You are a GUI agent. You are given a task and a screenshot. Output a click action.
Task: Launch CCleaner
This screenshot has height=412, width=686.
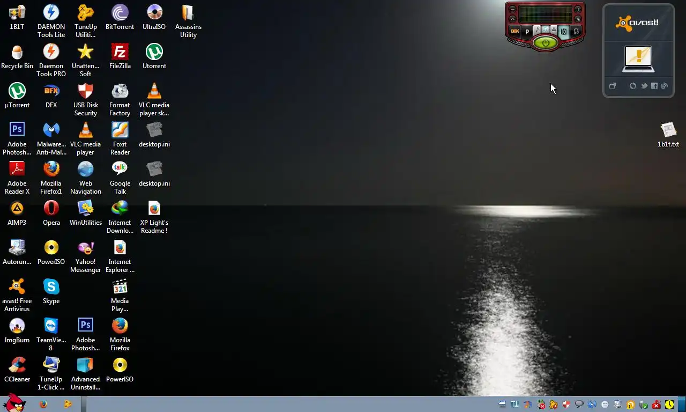point(17,369)
